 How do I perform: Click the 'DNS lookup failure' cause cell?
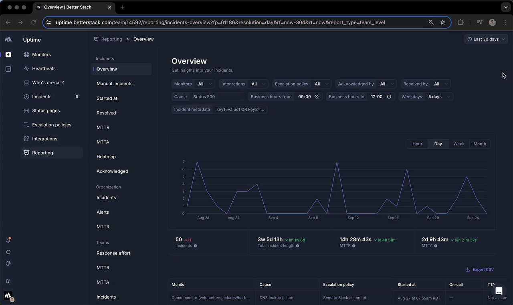coord(277,298)
